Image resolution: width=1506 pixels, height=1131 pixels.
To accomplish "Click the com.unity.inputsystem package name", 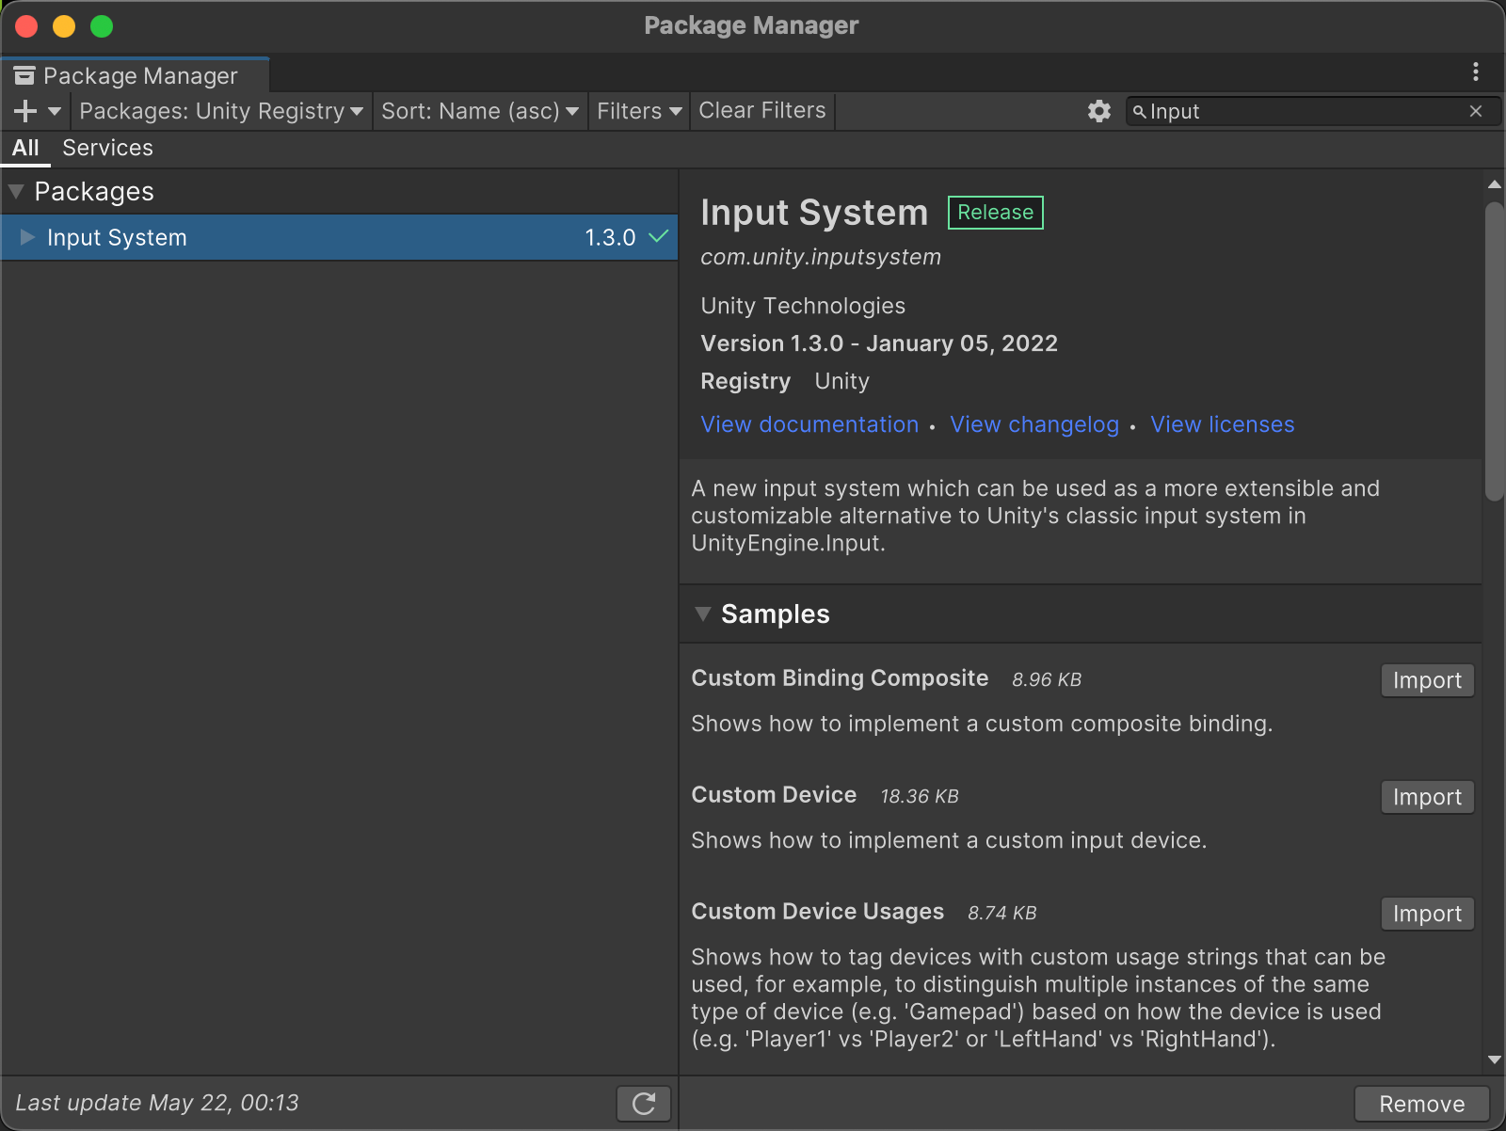I will pos(821,257).
